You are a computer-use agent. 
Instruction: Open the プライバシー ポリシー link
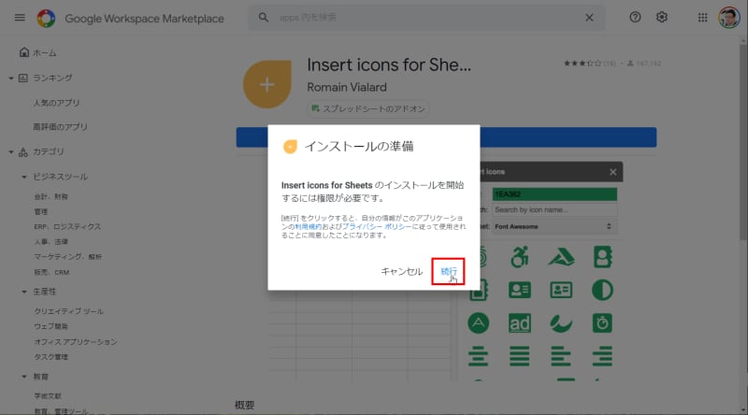[x=377, y=226]
